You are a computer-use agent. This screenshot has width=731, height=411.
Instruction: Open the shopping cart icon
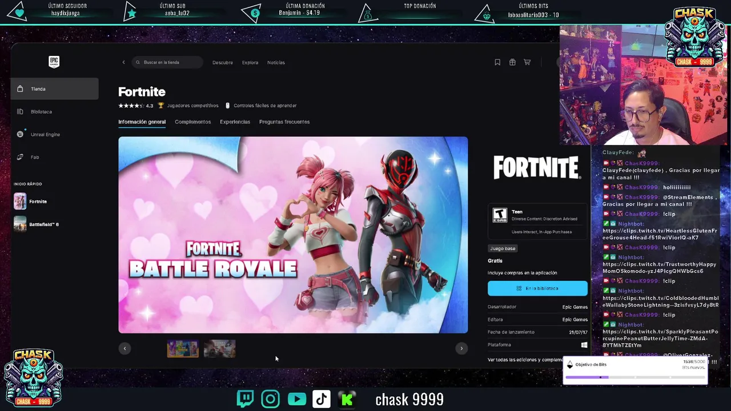[527, 62]
